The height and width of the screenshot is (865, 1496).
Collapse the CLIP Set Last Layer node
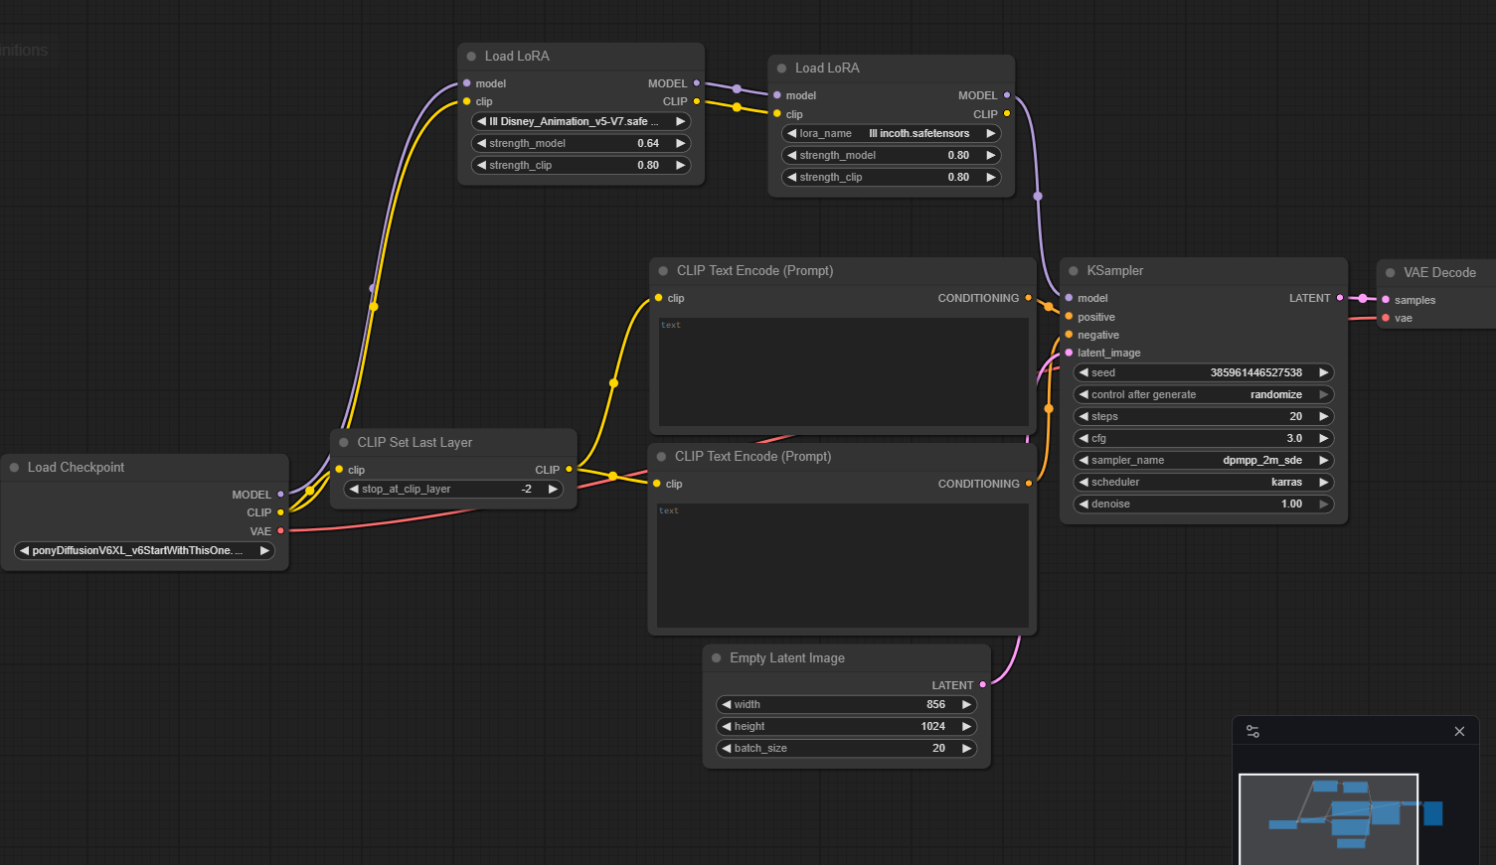[x=344, y=443]
